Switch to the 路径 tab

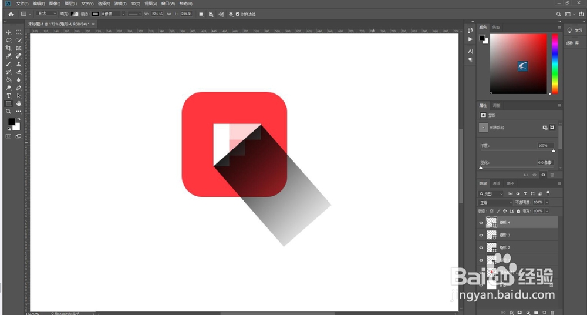click(510, 183)
